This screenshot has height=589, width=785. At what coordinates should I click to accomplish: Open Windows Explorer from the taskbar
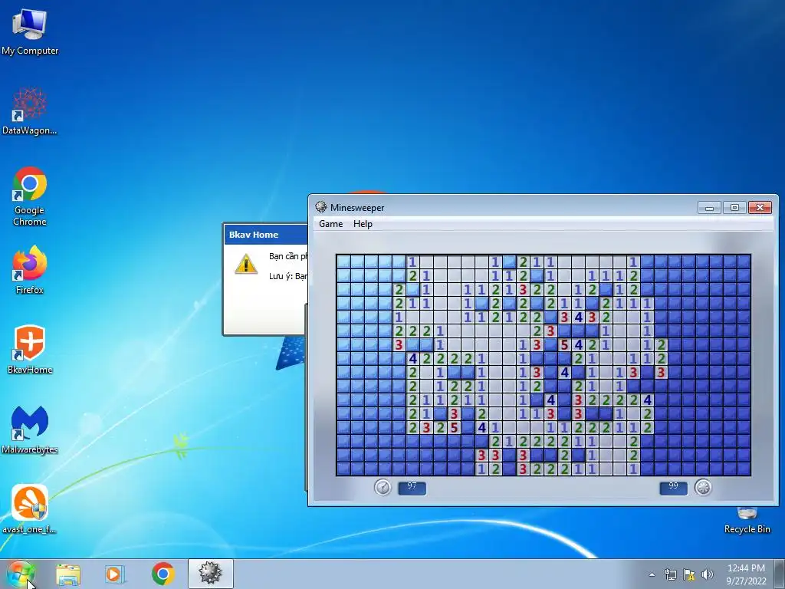pyautogui.click(x=68, y=574)
